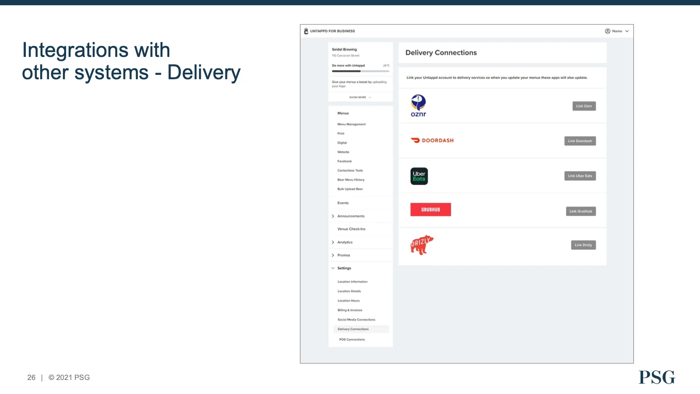Select Delivery Connections in Settings
Viewport: 700px width, 394px height.
(x=361, y=329)
